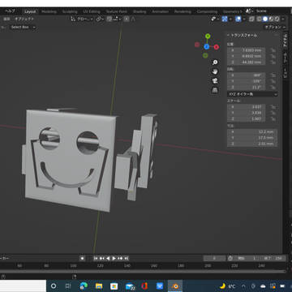Click rotation Z value 11.2° field

tap(247, 87)
